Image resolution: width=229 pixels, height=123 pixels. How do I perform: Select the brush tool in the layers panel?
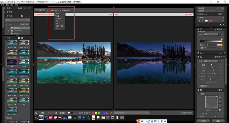click(223, 25)
